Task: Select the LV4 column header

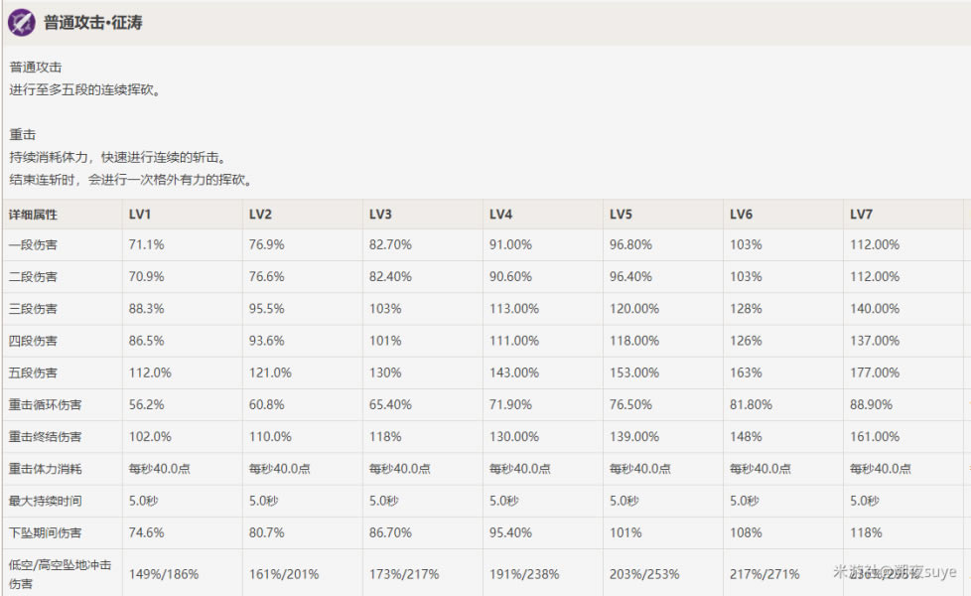Action: [500, 215]
